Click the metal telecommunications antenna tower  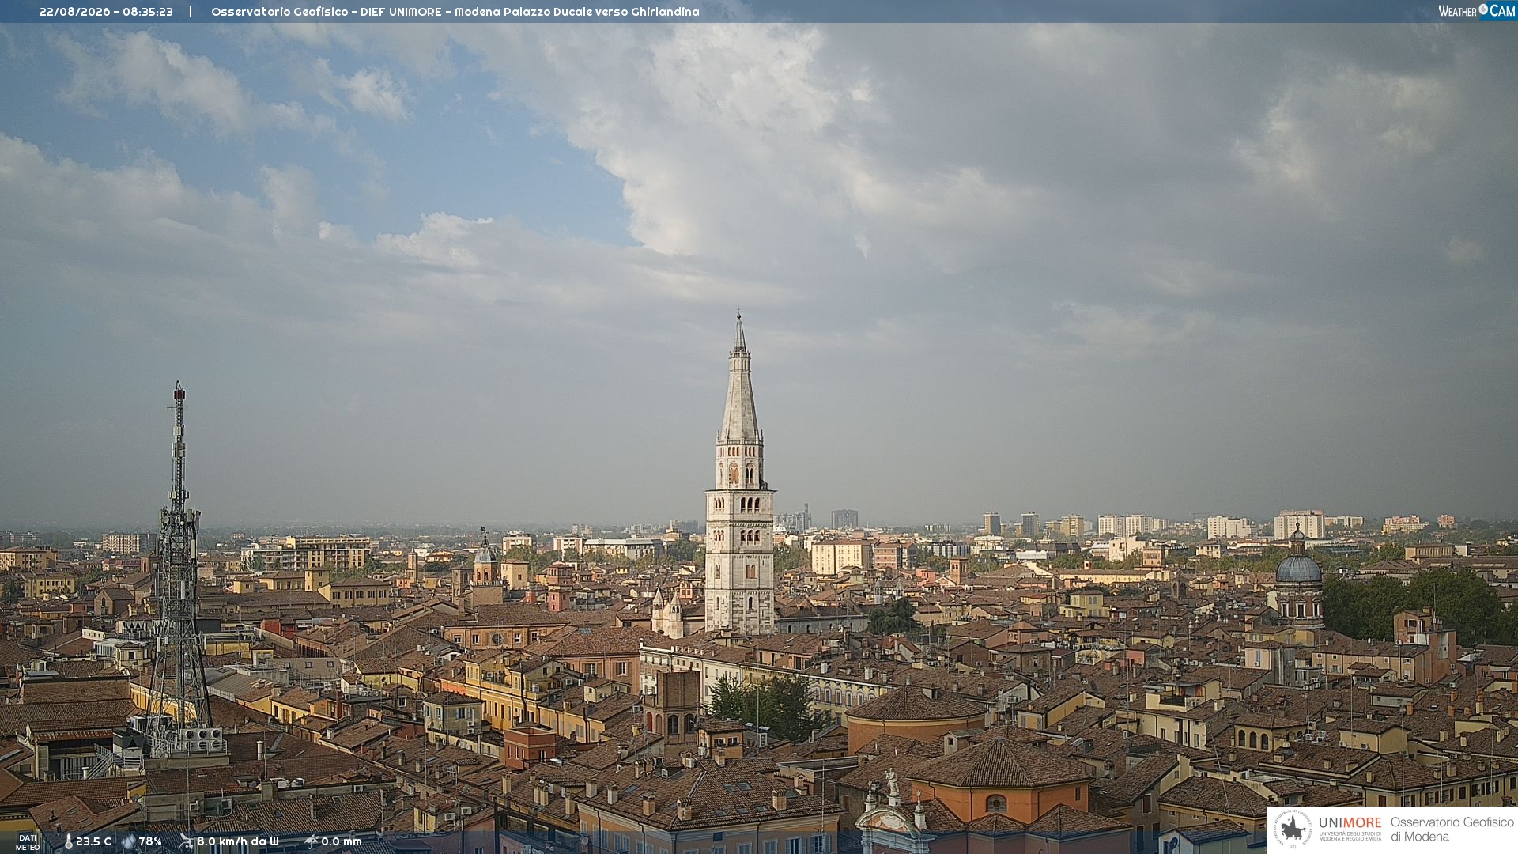coord(179,569)
